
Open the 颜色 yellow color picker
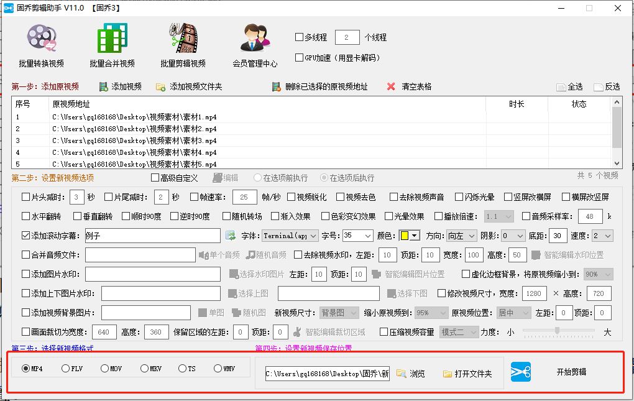410,236
